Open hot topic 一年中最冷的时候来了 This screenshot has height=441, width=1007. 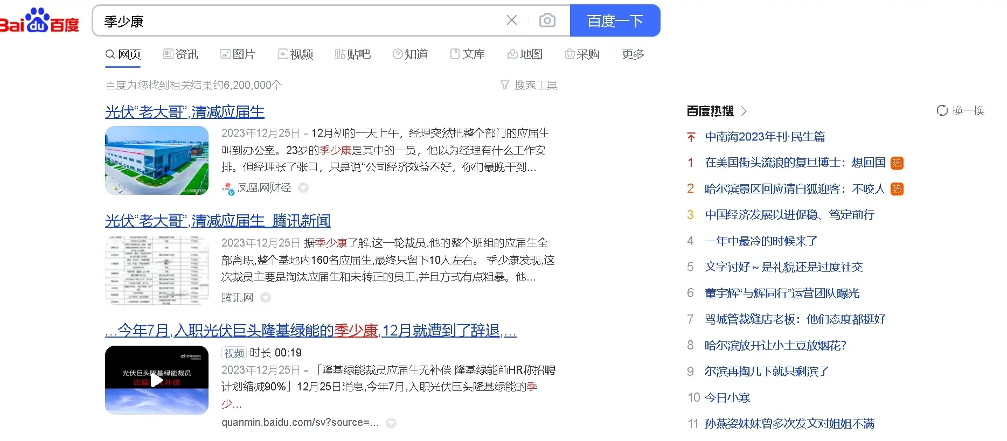click(761, 241)
